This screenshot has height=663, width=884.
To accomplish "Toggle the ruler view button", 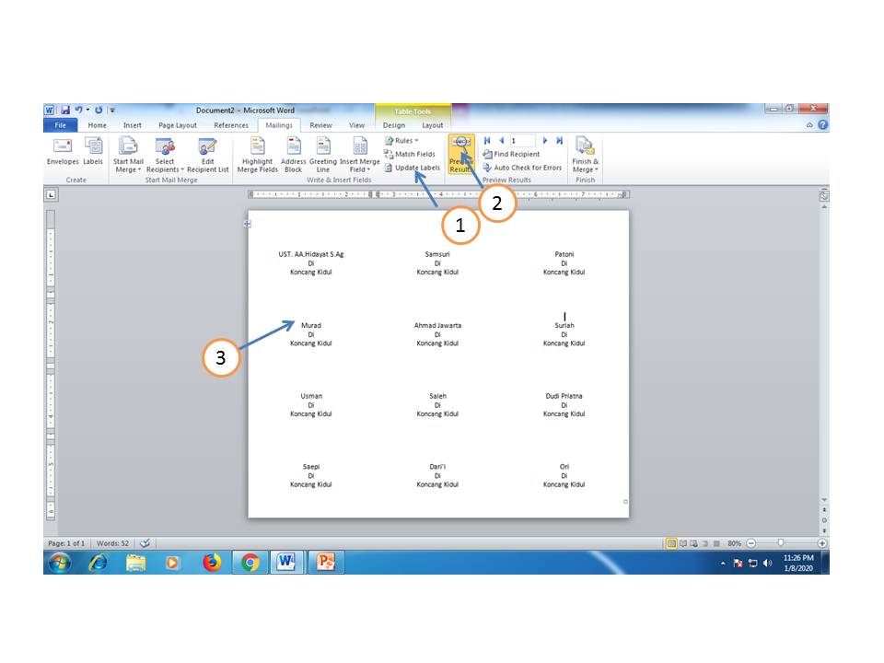I will pos(823,195).
